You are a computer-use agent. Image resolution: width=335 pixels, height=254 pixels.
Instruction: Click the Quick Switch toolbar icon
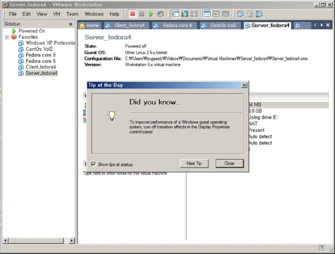[x=194, y=14]
